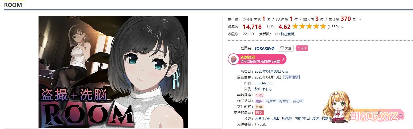Open the 前往赏析 reviews link
Image resolution: width=413 pixels, height=129 pixels.
[x=288, y=34]
